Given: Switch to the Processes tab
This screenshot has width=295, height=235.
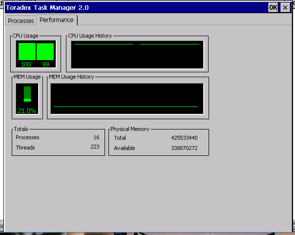Looking at the screenshot, I should tap(21, 21).
